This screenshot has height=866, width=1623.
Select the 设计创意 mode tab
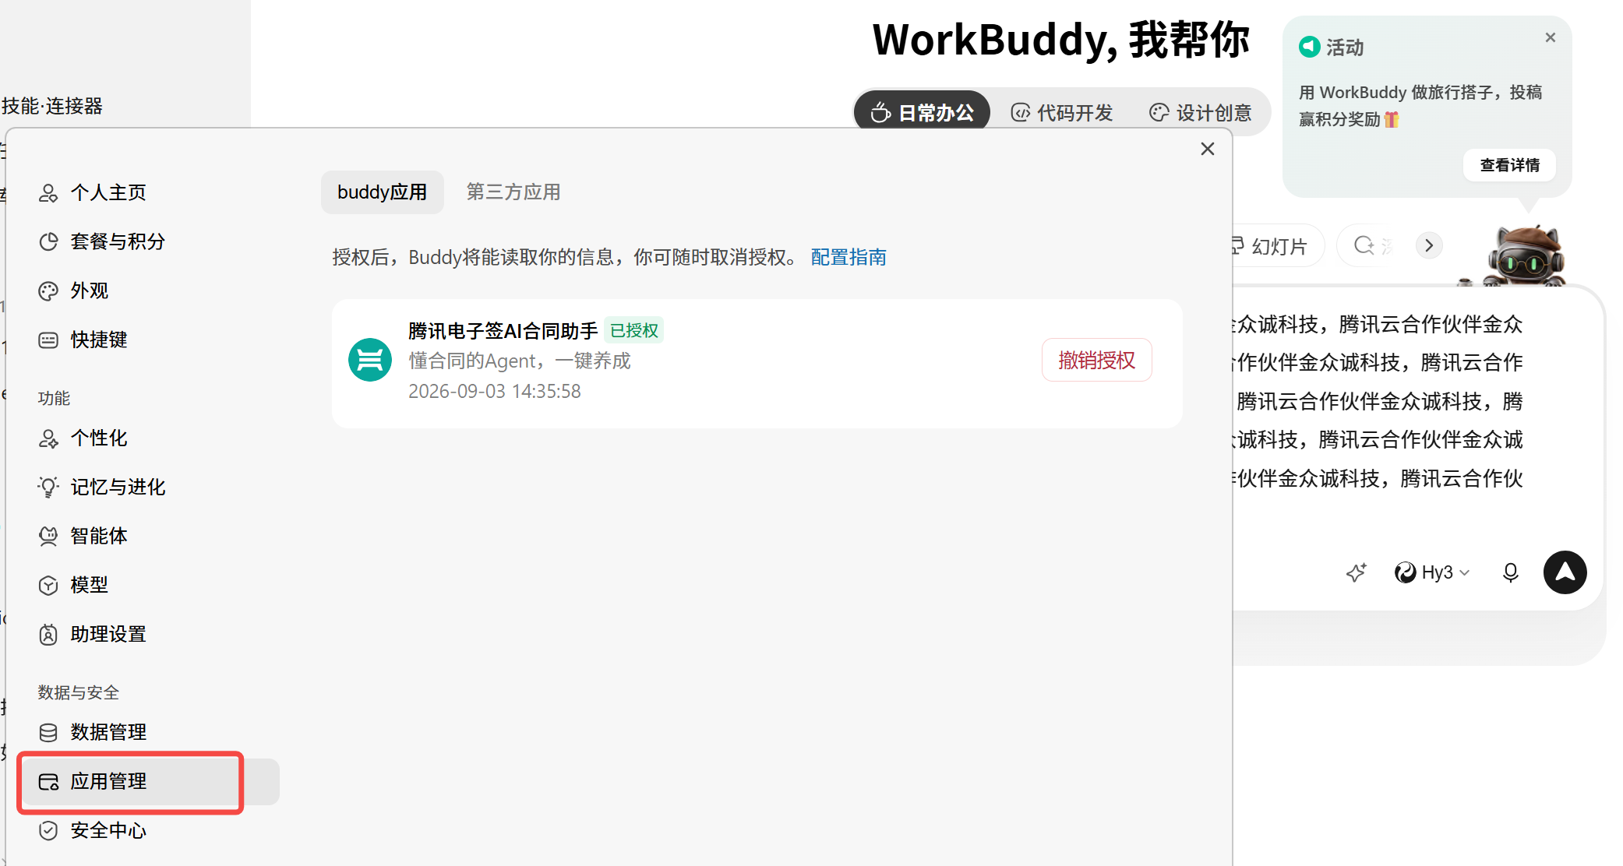click(1201, 113)
